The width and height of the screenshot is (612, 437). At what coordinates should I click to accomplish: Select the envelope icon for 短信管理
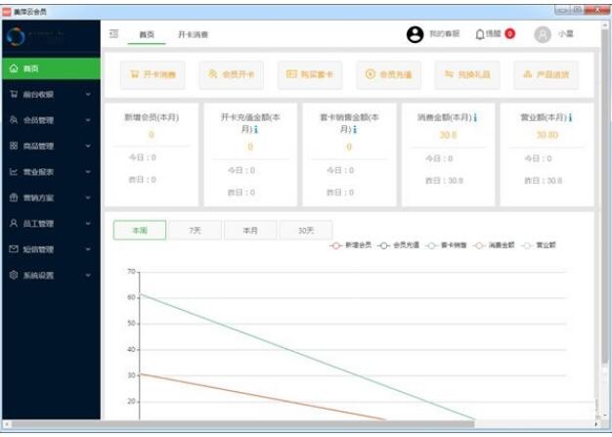click(14, 249)
